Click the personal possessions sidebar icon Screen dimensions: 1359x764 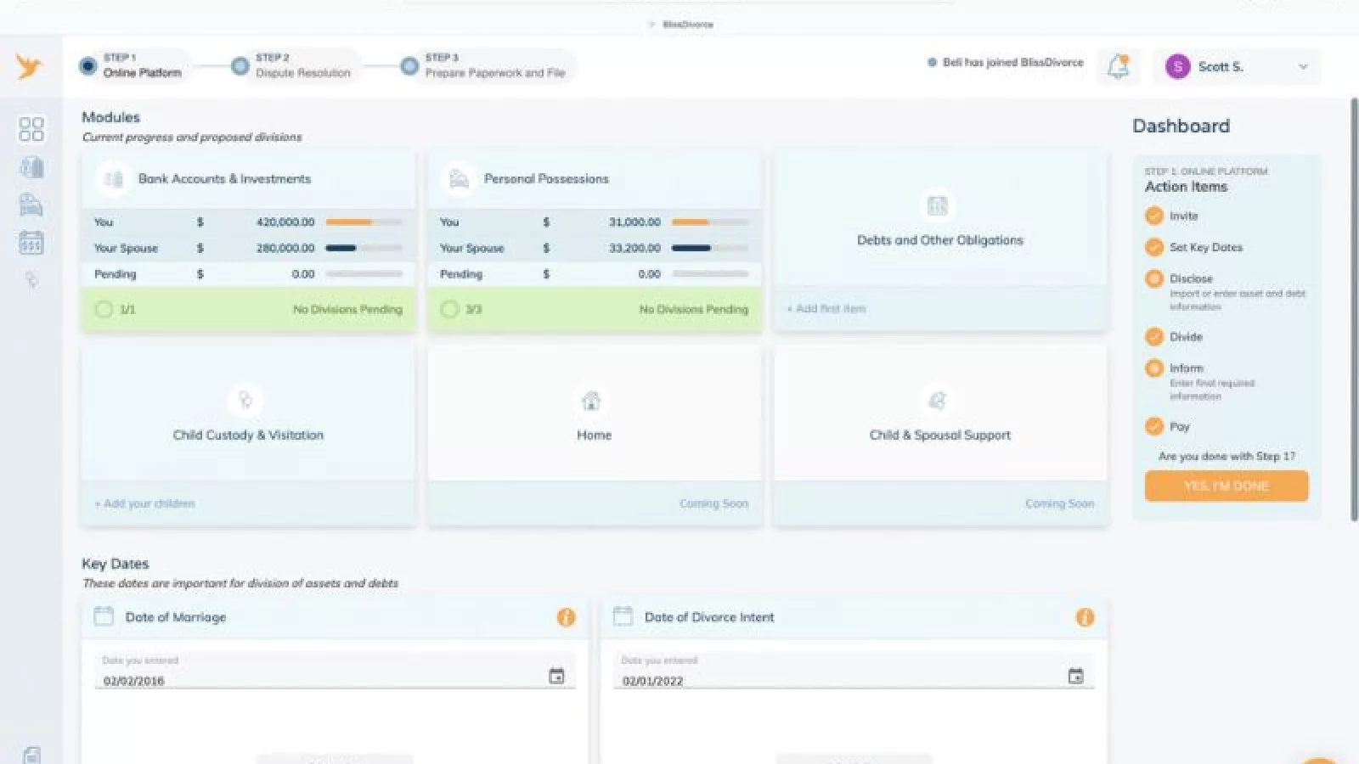tap(31, 205)
